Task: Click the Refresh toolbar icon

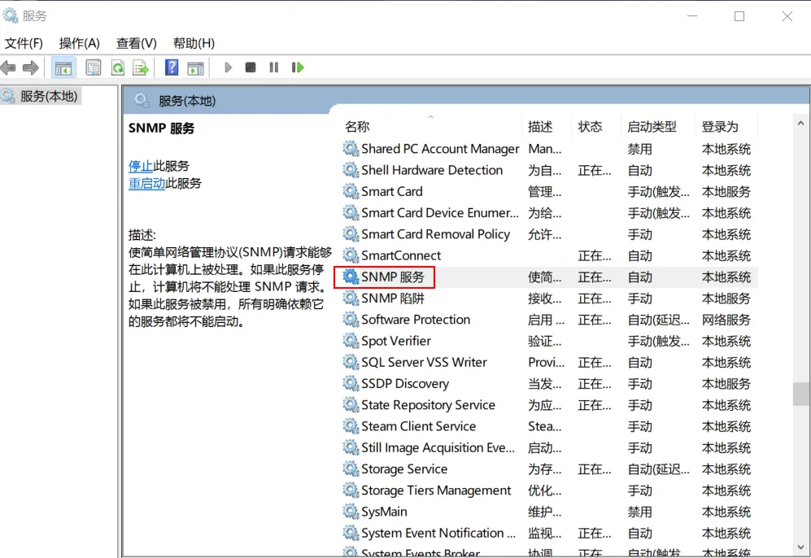Action: coord(118,68)
